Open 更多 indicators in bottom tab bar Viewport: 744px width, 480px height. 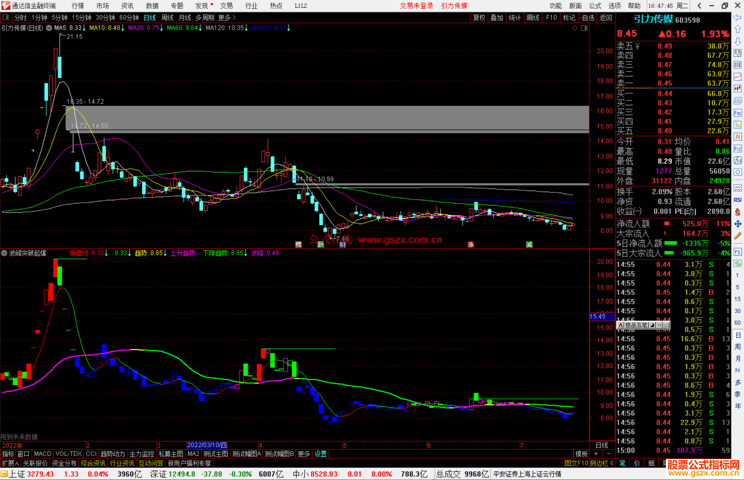coord(304,454)
